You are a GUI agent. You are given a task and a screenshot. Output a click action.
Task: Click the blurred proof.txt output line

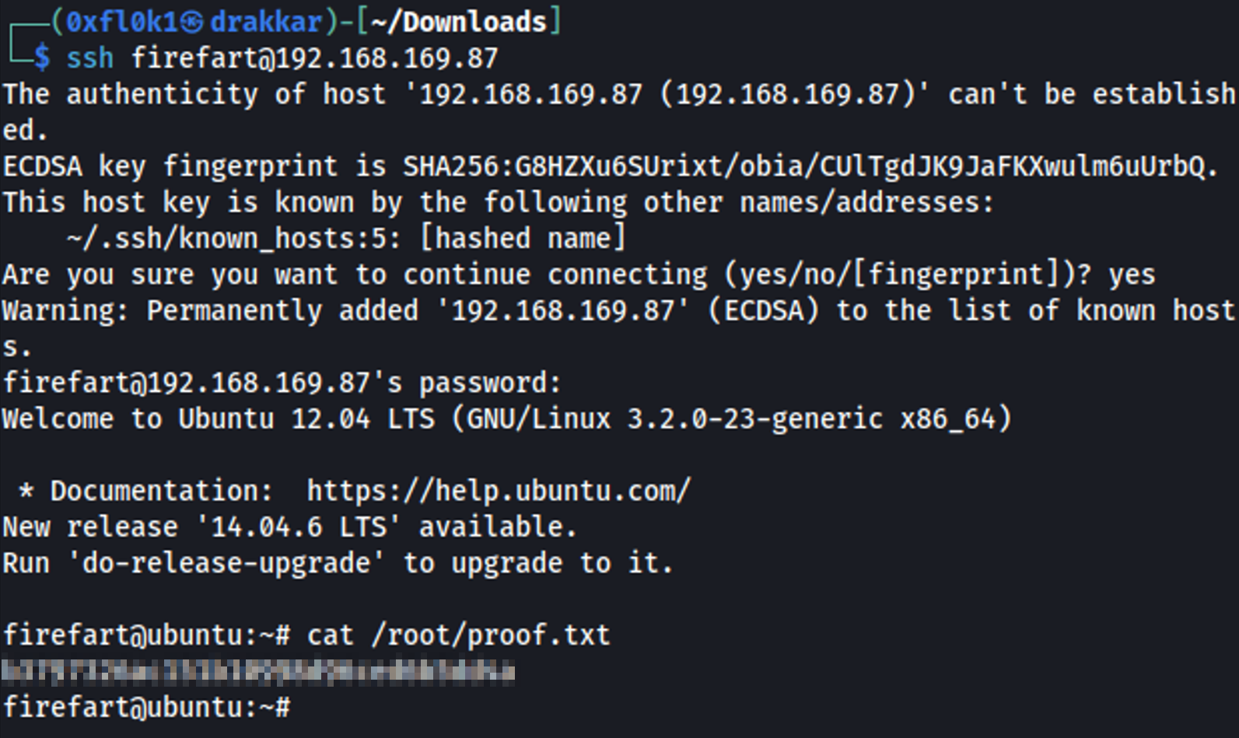coord(258,671)
